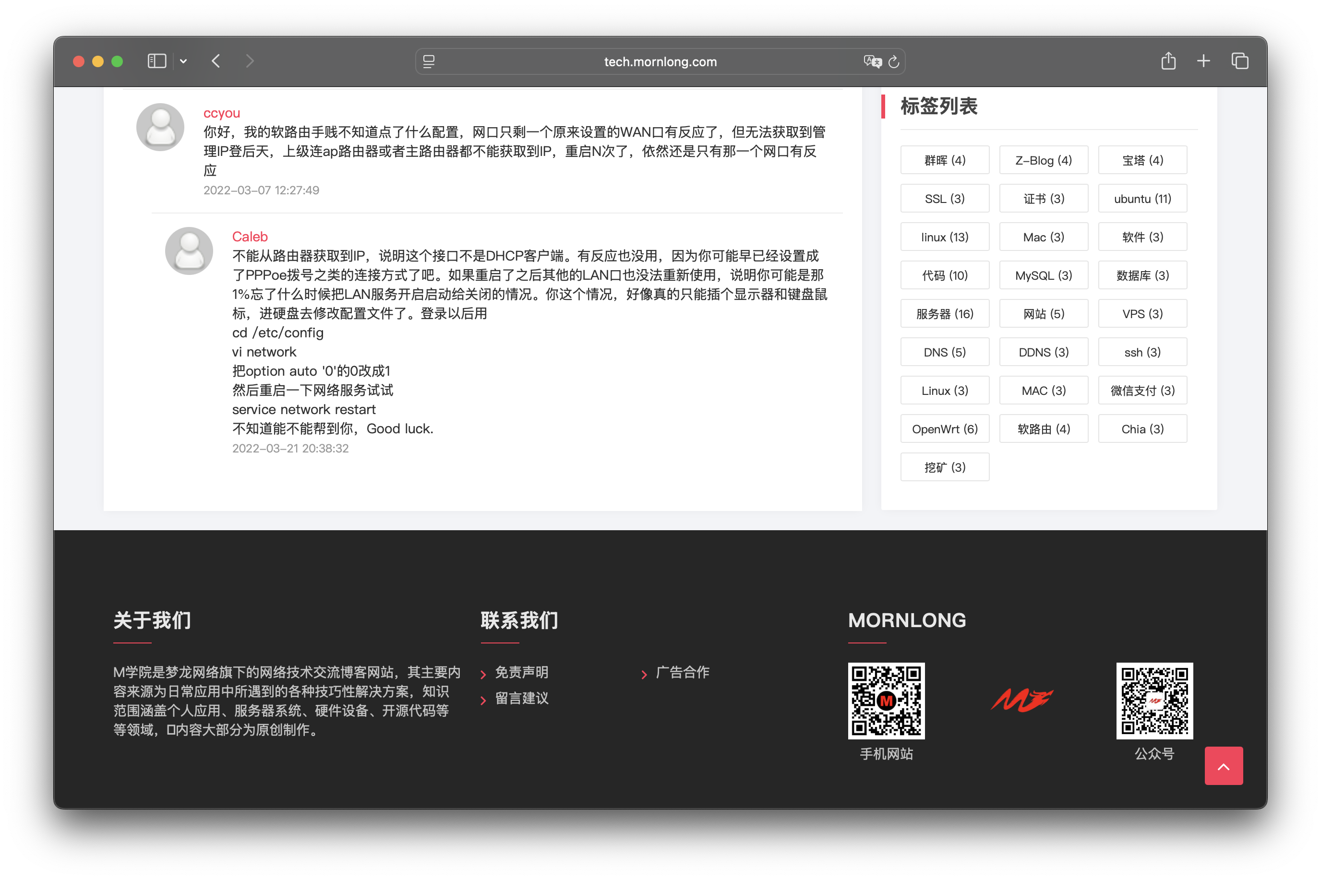This screenshot has width=1321, height=880.
Task: Show tab overview icon
Action: click(x=1239, y=60)
